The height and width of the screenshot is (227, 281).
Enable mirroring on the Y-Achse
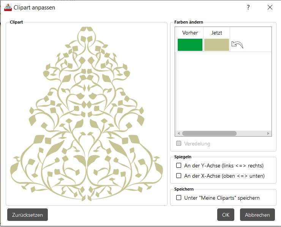tap(179, 166)
